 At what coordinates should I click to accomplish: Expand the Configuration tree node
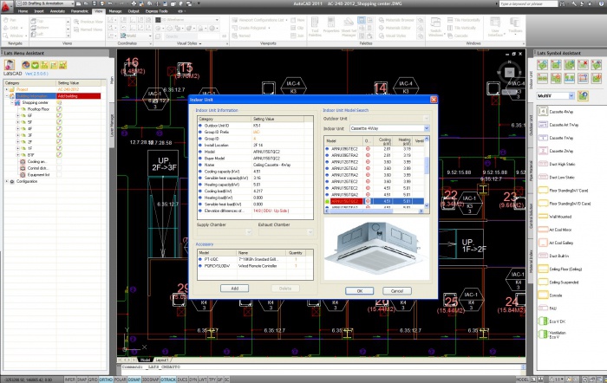tap(7, 181)
